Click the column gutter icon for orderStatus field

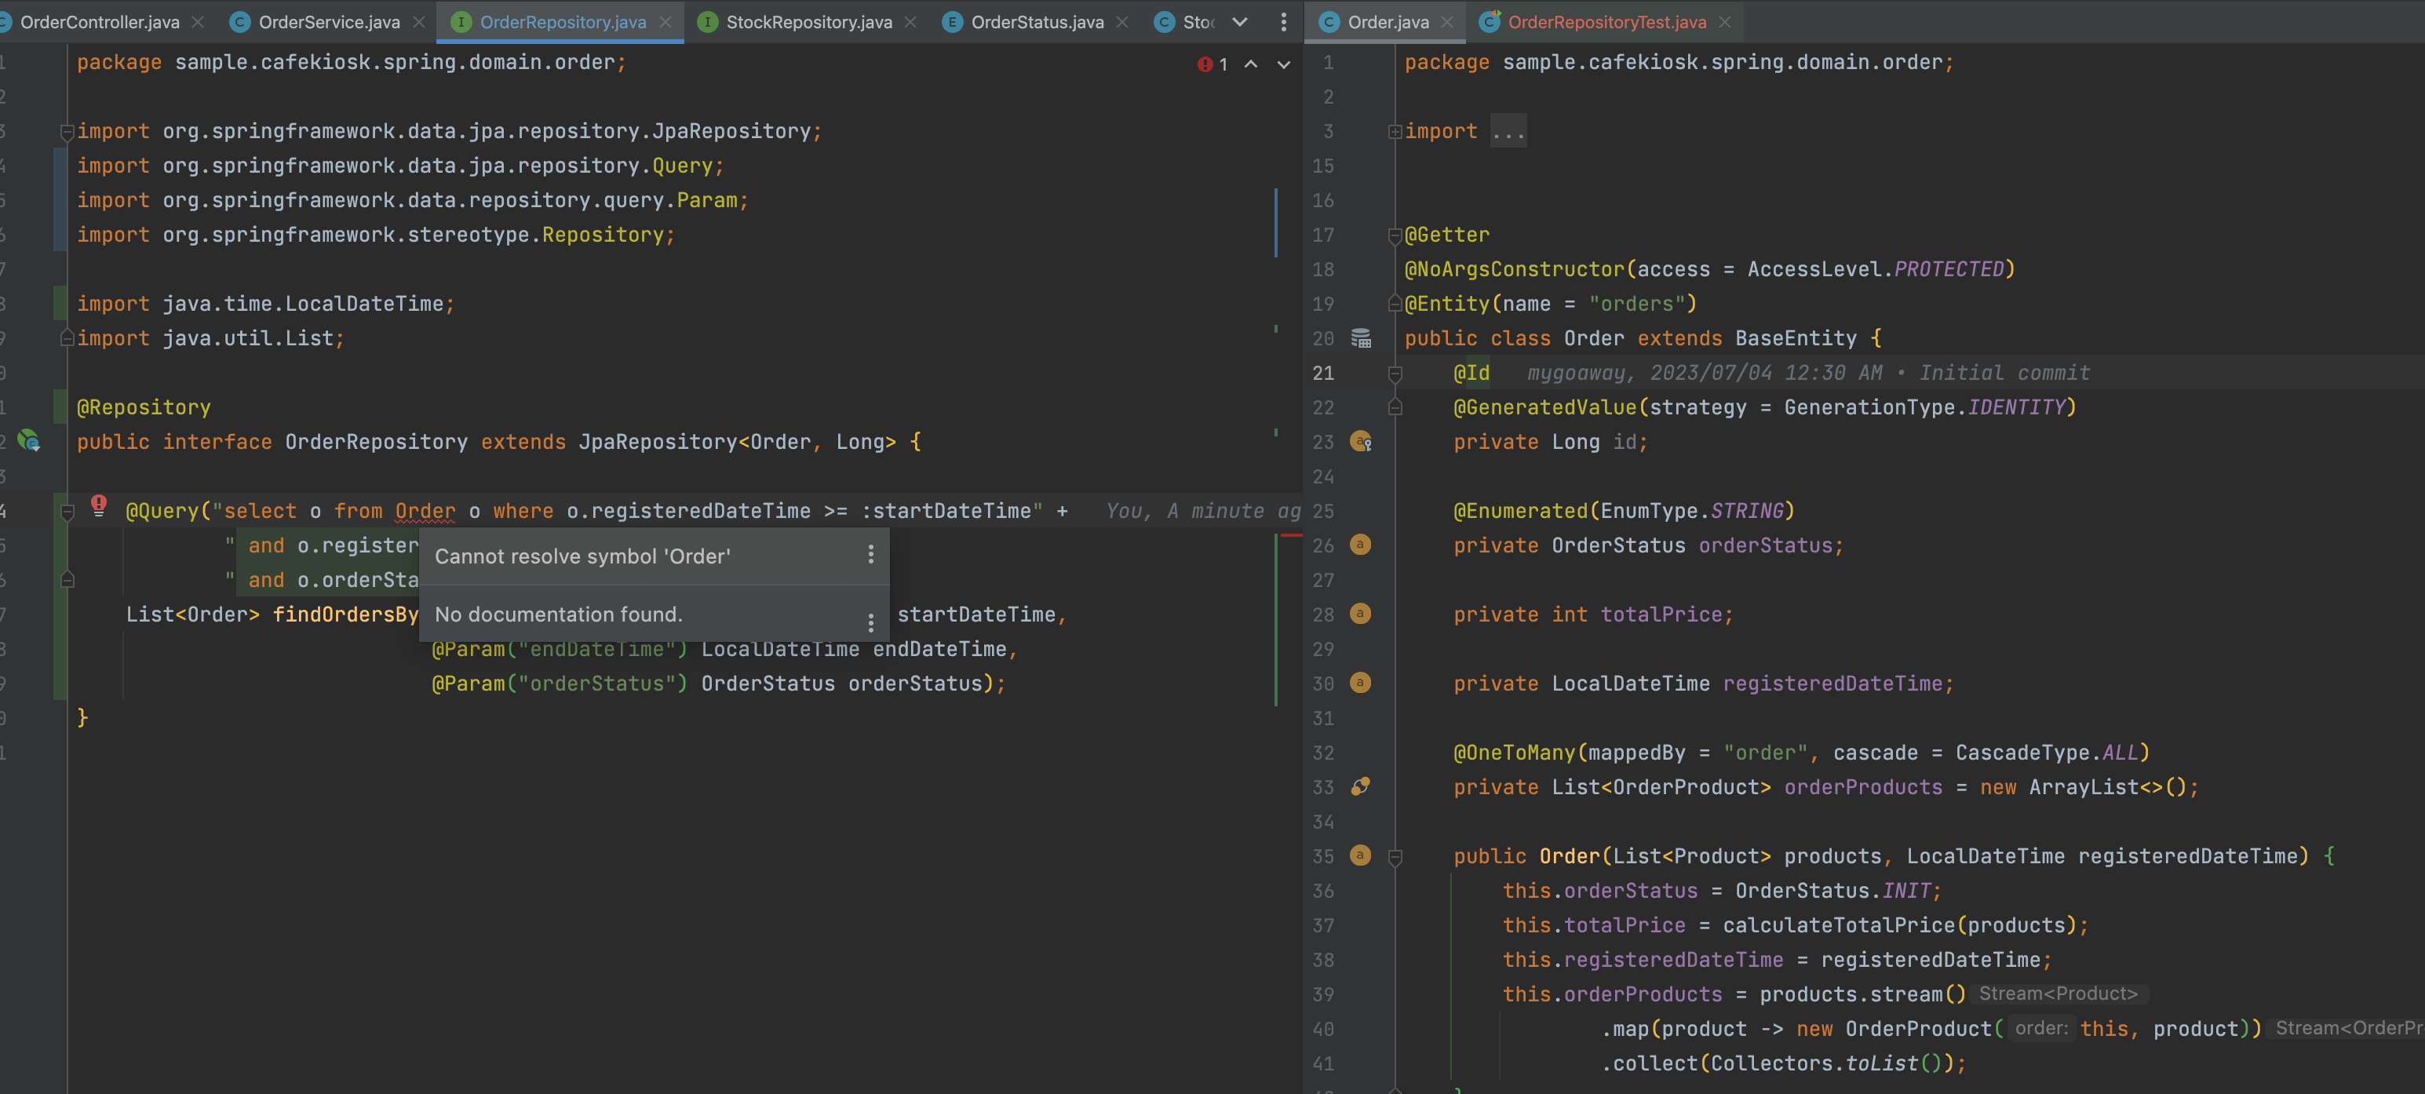pos(1360,544)
